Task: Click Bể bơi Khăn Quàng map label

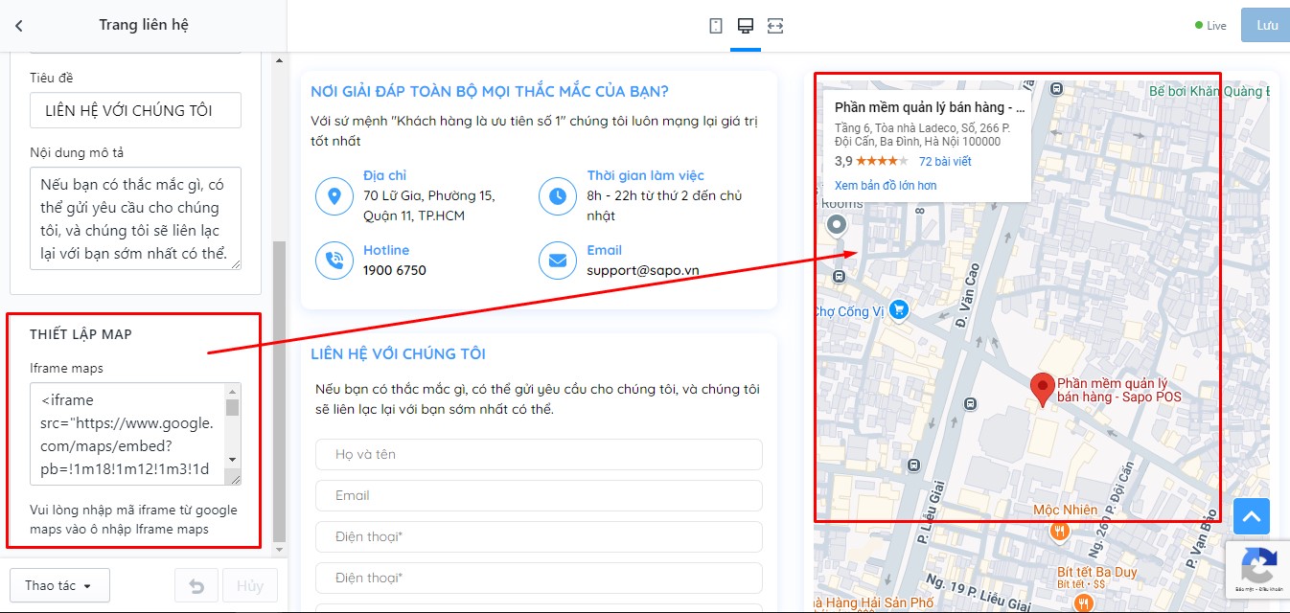Action: coord(1209,91)
